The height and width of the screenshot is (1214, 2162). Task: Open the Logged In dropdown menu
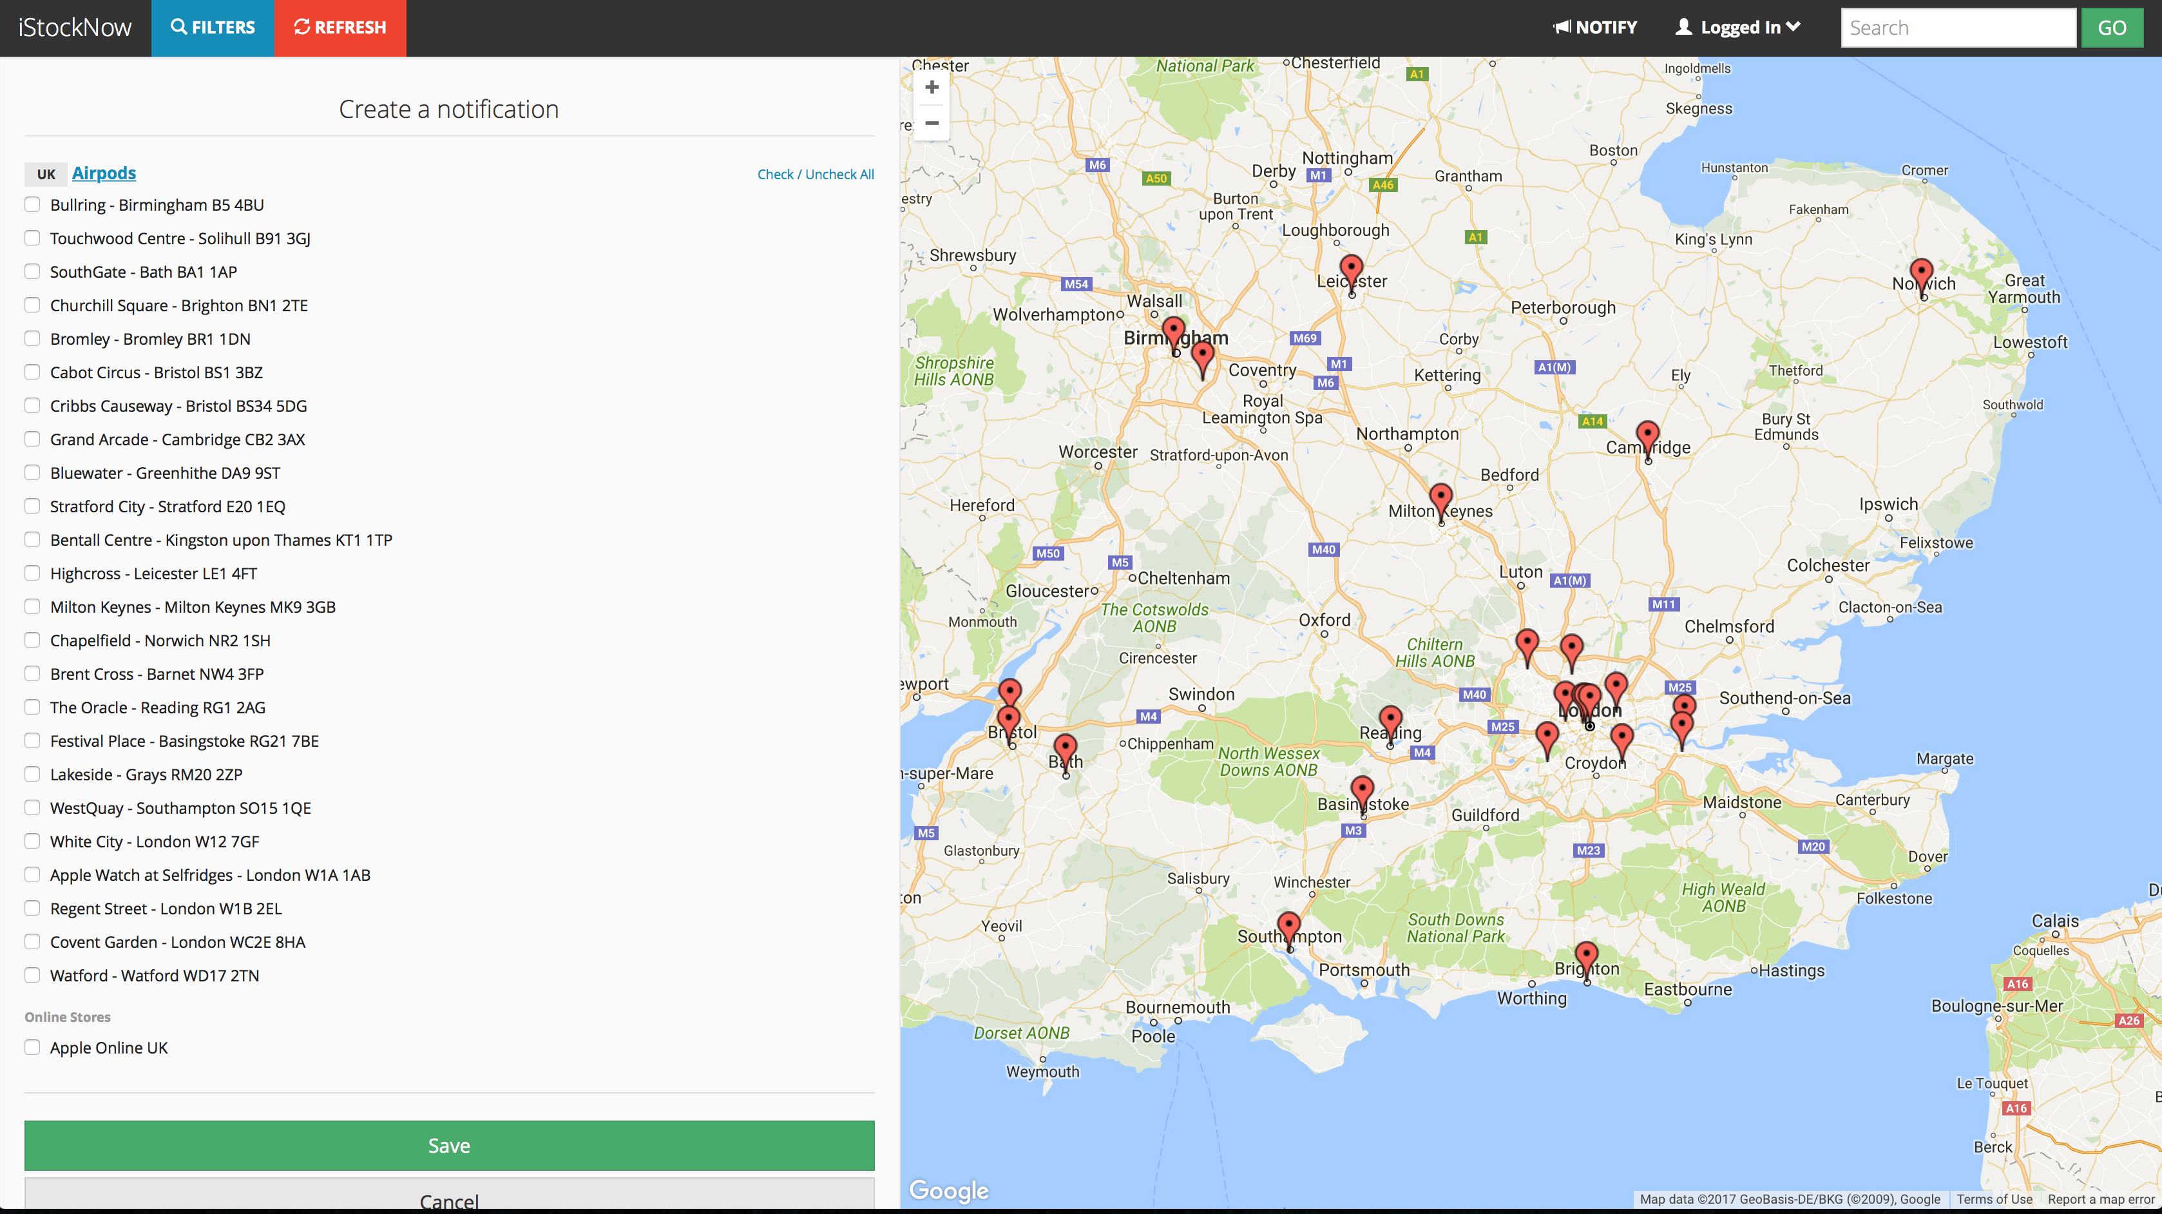[x=1738, y=28]
